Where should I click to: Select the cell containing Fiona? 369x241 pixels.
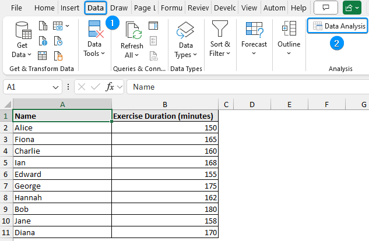pos(62,139)
